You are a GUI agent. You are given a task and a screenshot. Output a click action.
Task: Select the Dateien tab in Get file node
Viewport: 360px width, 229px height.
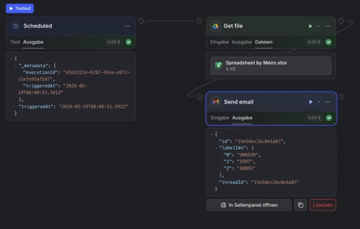coord(264,42)
